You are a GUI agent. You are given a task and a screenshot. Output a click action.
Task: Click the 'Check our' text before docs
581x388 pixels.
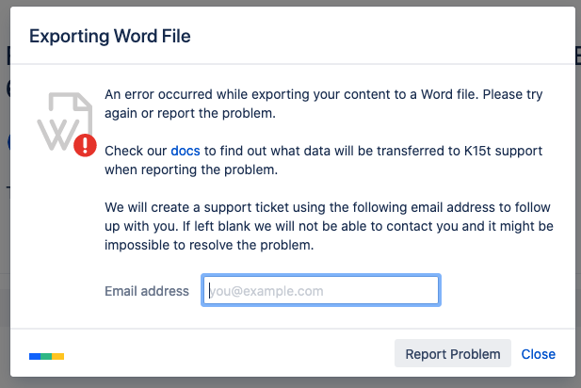136,151
